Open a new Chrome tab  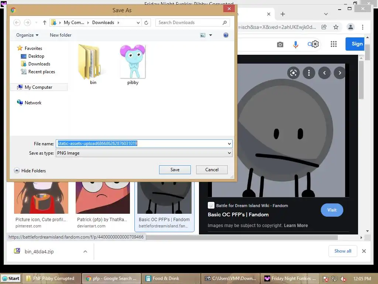[x=283, y=14]
